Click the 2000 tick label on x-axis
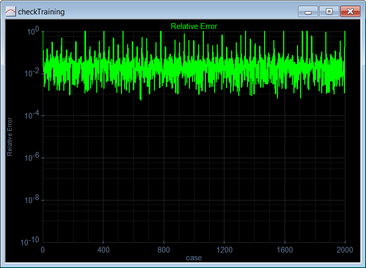 point(345,250)
